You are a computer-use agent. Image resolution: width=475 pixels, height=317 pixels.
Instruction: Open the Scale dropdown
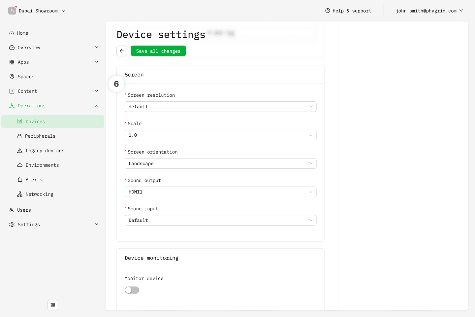coord(220,135)
